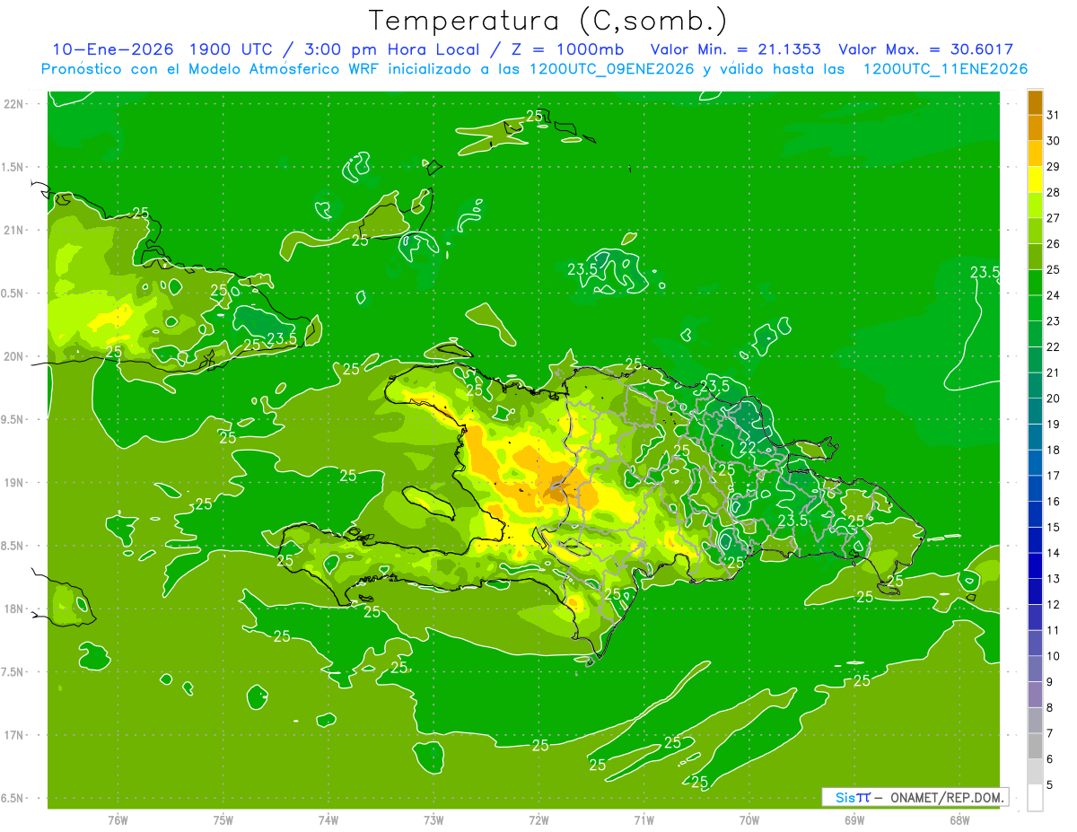This screenshot has height=832, width=1077.
Task: Click the color scale value '8'
Action: click(x=1050, y=707)
